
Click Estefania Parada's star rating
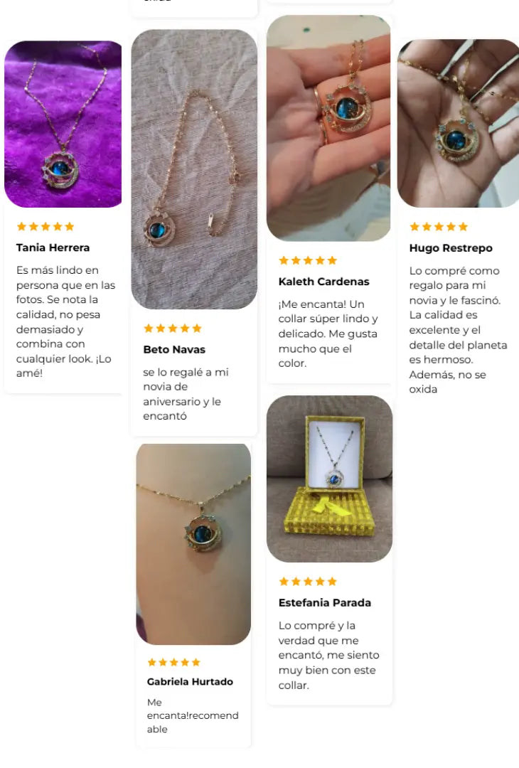coord(308,582)
